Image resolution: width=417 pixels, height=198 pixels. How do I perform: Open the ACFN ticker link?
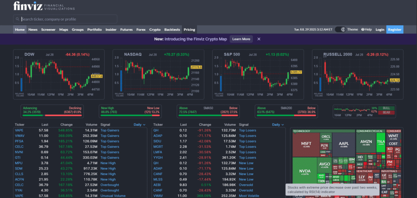point(19,179)
